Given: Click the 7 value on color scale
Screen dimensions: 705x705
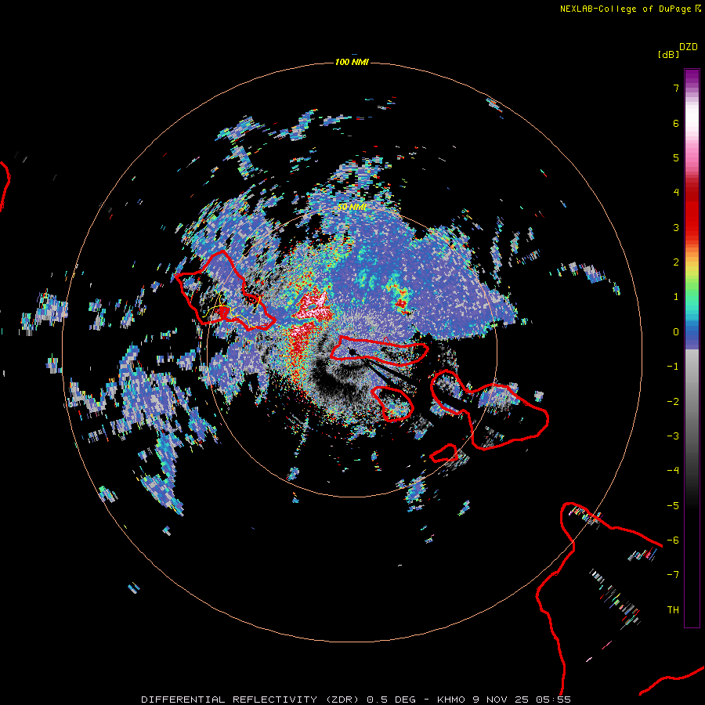Looking at the screenshot, I should (x=676, y=88).
